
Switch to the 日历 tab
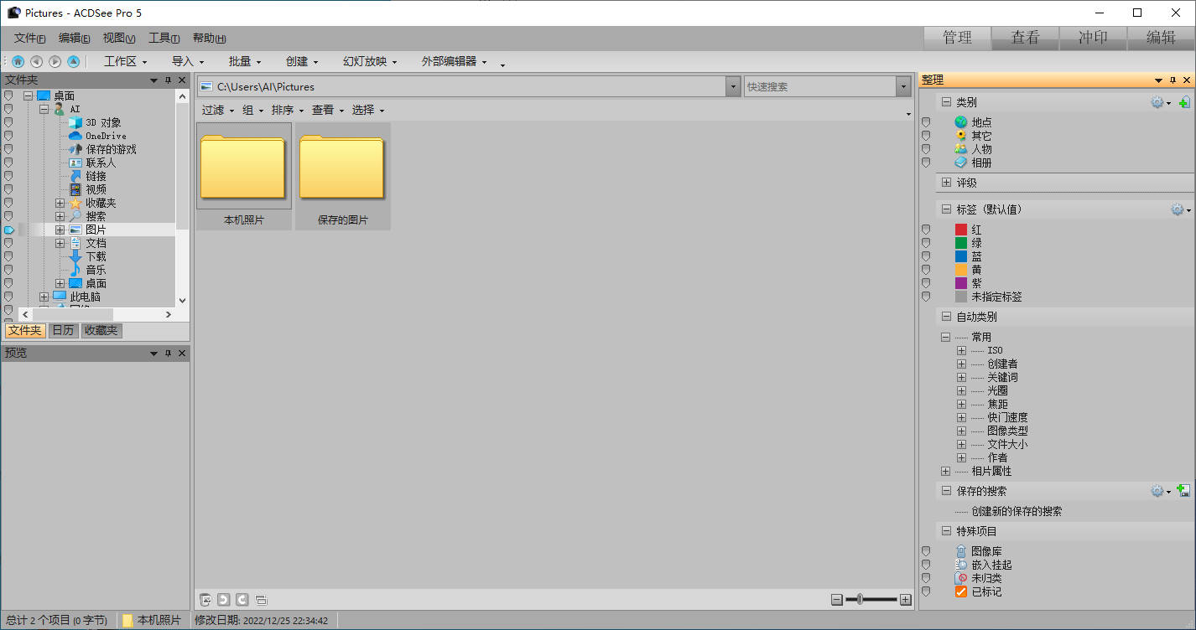point(63,330)
